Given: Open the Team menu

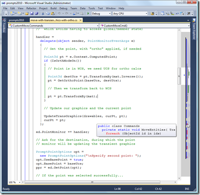Looking at the screenshot, I should 74,8.
